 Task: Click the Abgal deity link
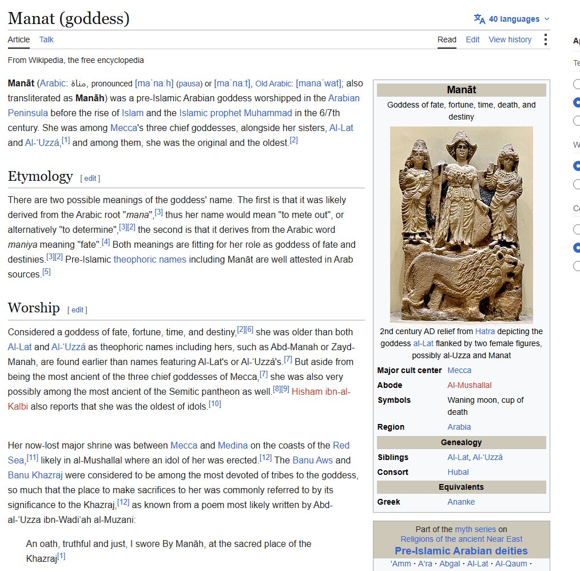coord(450,564)
